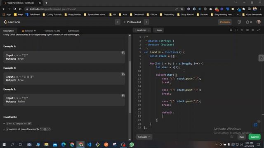This screenshot has width=264, height=148.
Task: Click the Run button
Action: point(242,137)
